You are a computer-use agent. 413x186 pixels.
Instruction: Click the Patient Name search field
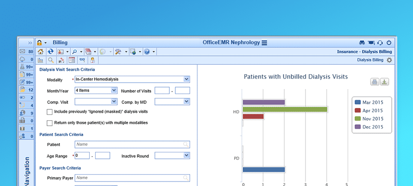click(x=132, y=144)
